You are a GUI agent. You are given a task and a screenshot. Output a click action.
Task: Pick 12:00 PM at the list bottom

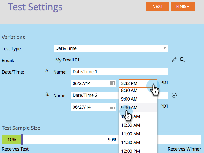tap(130, 151)
